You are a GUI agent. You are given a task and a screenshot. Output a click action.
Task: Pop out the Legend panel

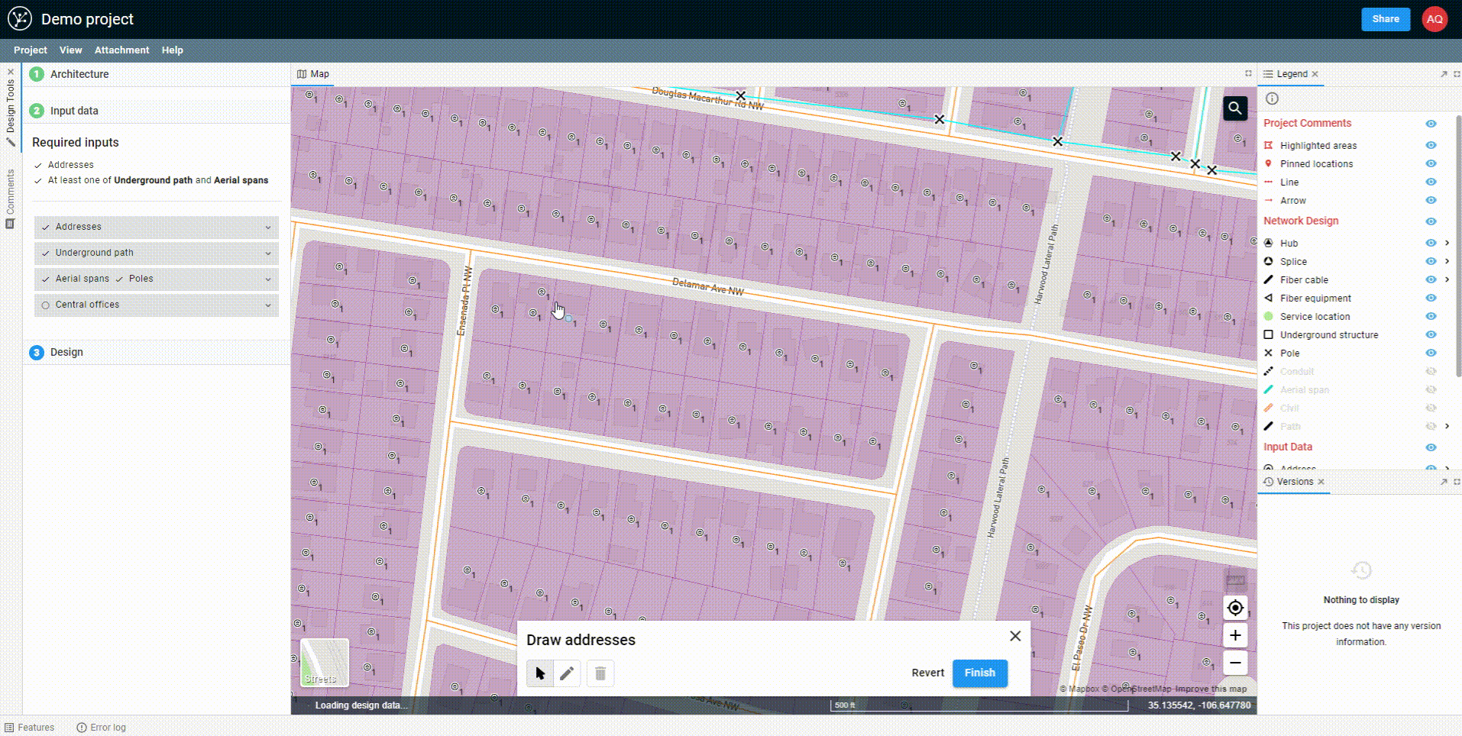[1444, 74]
